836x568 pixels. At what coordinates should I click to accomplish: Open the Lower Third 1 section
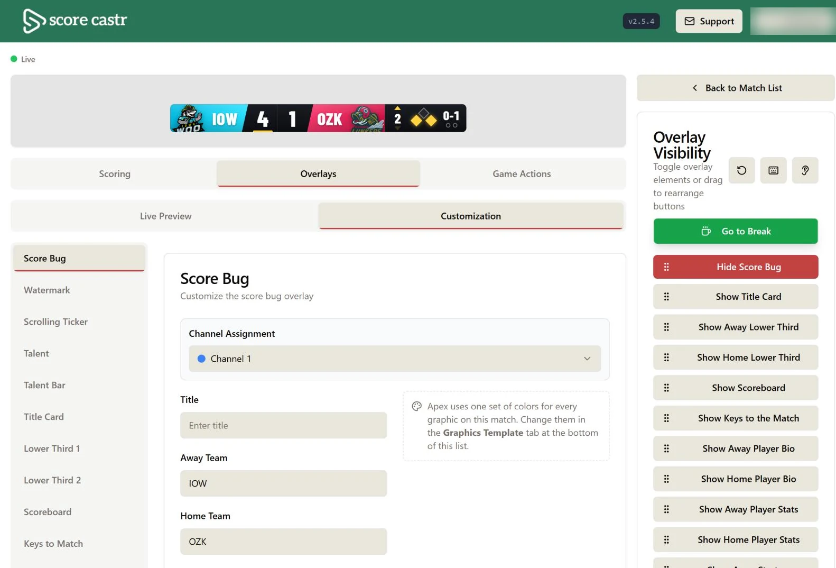tap(79, 448)
